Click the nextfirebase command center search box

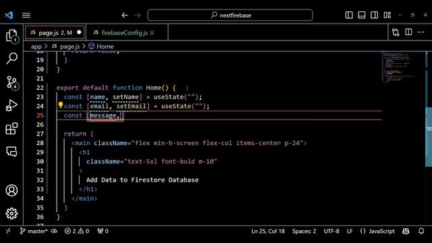click(x=230, y=15)
